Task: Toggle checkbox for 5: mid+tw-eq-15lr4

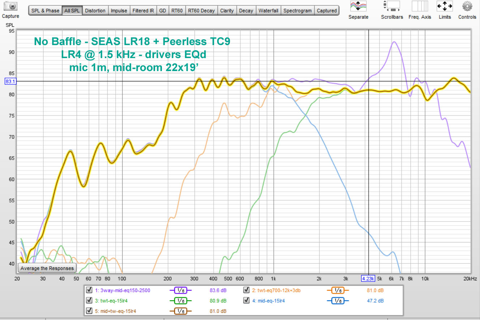Action: tap(89, 310)
